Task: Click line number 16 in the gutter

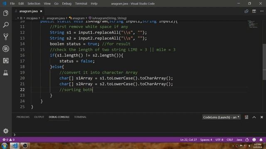Action: [x=22, y=55]
